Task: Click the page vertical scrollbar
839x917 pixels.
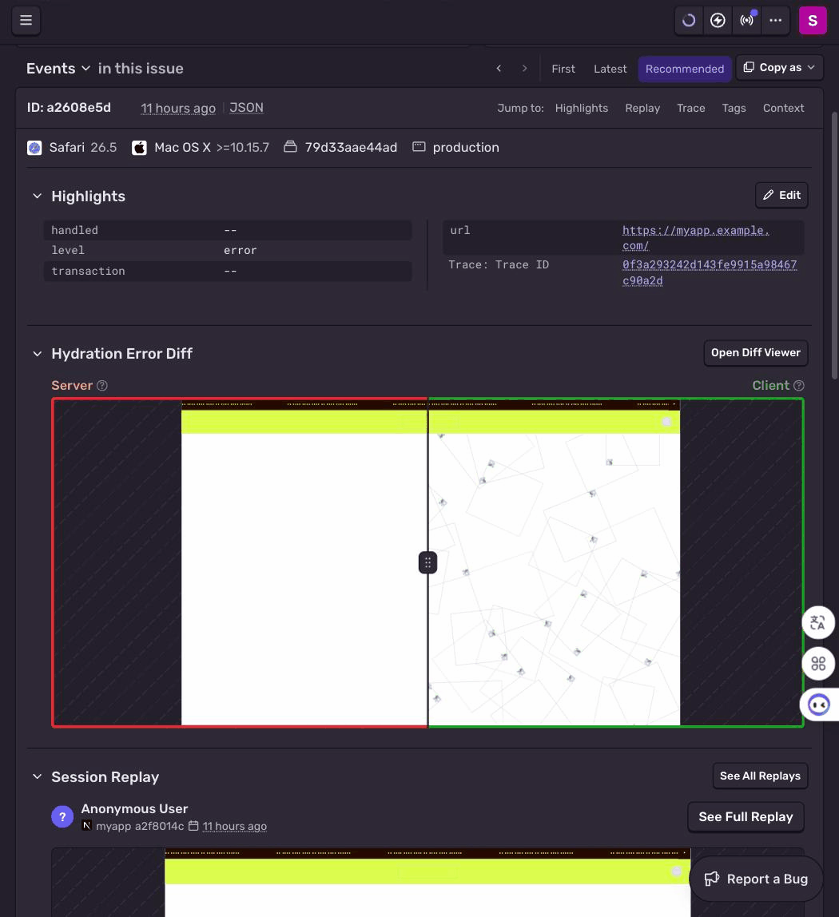Action: [835, 246]
